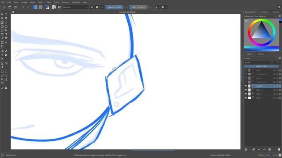Image resolution: width=282 pixels, height=158 pixels.
Task: Select the Measure tool
Action: (x=6, y=63)
